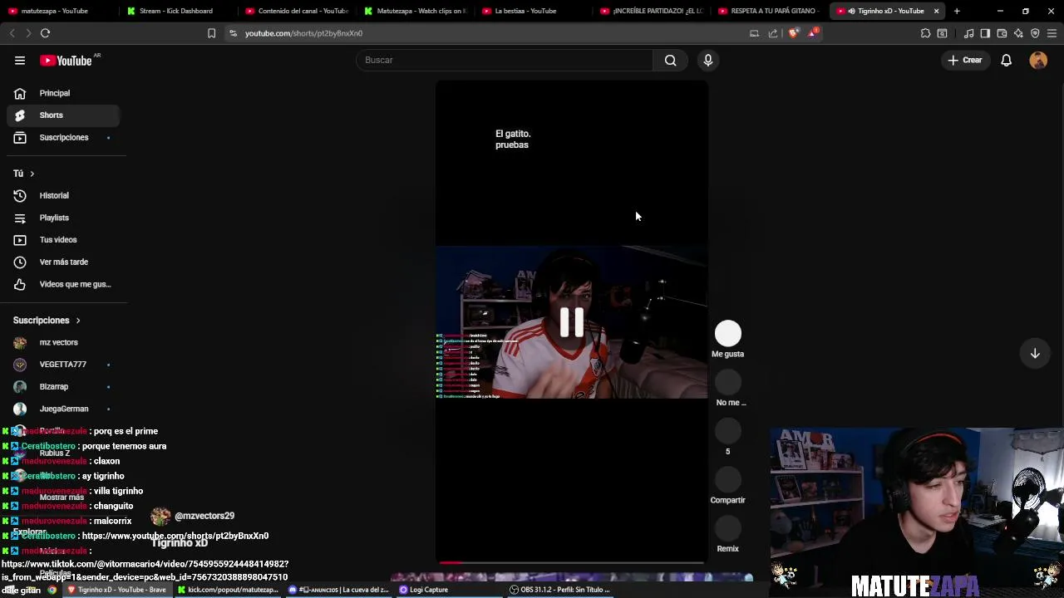
Task: Go back in browser history
Action: tap(12, 33)
